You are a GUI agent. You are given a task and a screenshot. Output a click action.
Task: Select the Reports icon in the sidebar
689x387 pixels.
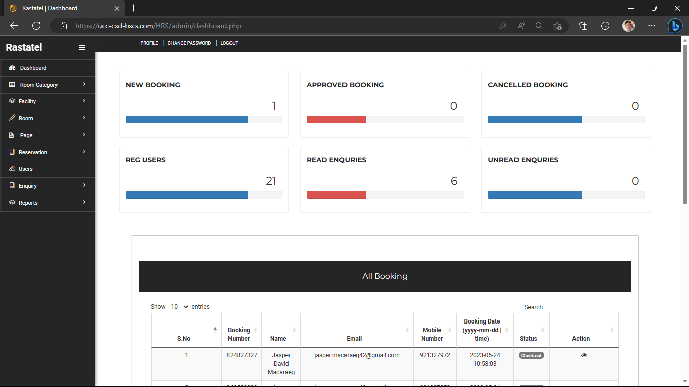pos(12,203)
